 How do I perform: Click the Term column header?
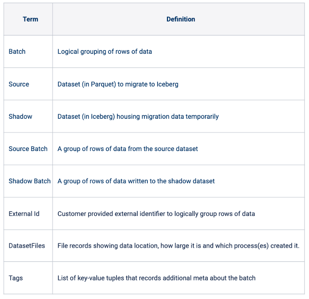click(30, 19)
